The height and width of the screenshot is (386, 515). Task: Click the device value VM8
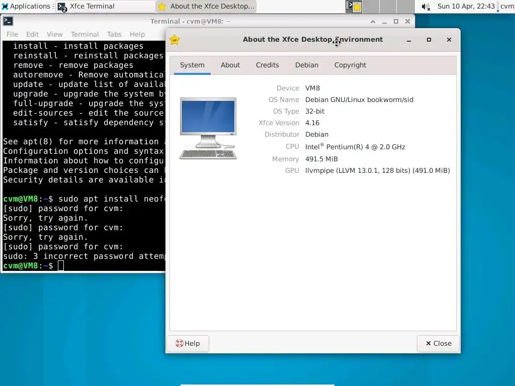tap(312, 88)
